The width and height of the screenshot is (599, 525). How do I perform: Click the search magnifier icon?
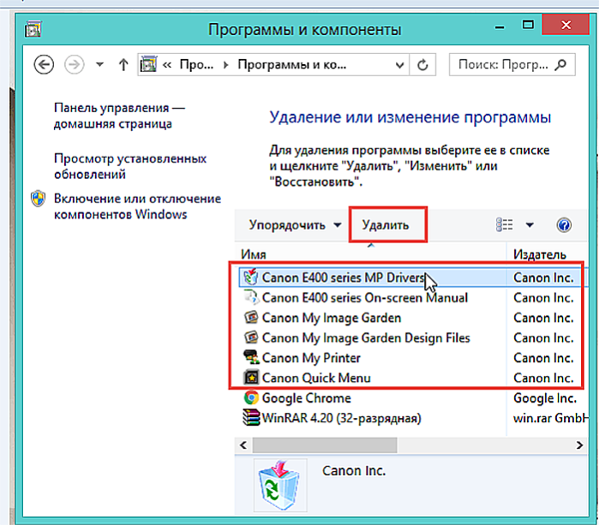click(x=560, y=64)
